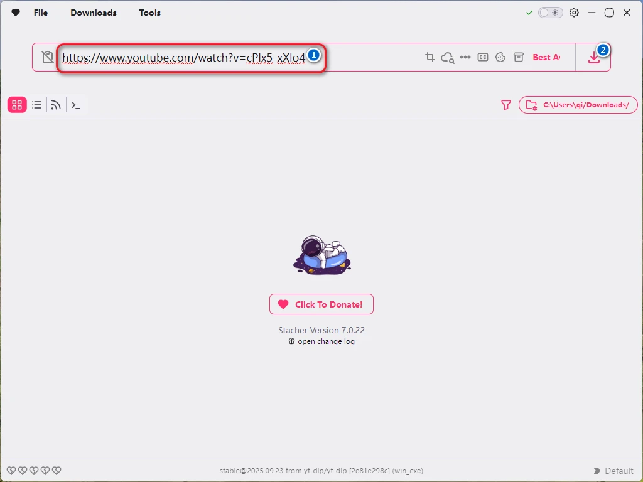Open the closed captions subtitle option
This screenshot has width=643, height=482.
coord(483,57)
